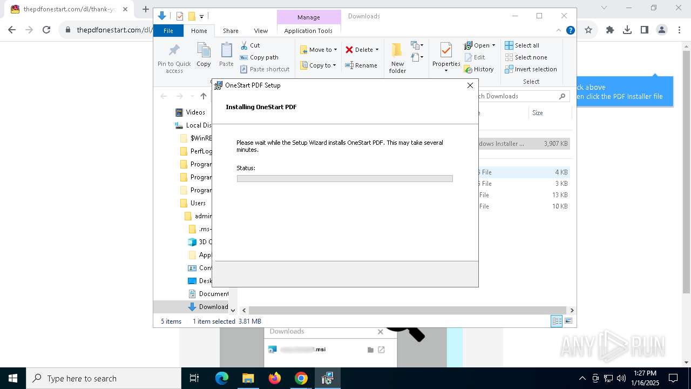
Task: Click the Paste ribbon icon
Action: [x=226, y=51]
